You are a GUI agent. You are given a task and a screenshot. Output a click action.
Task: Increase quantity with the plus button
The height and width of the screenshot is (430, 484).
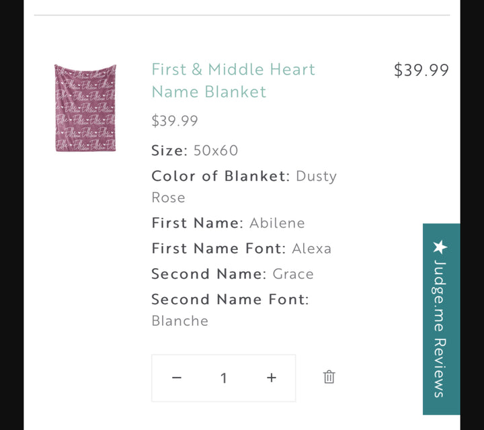271,378
